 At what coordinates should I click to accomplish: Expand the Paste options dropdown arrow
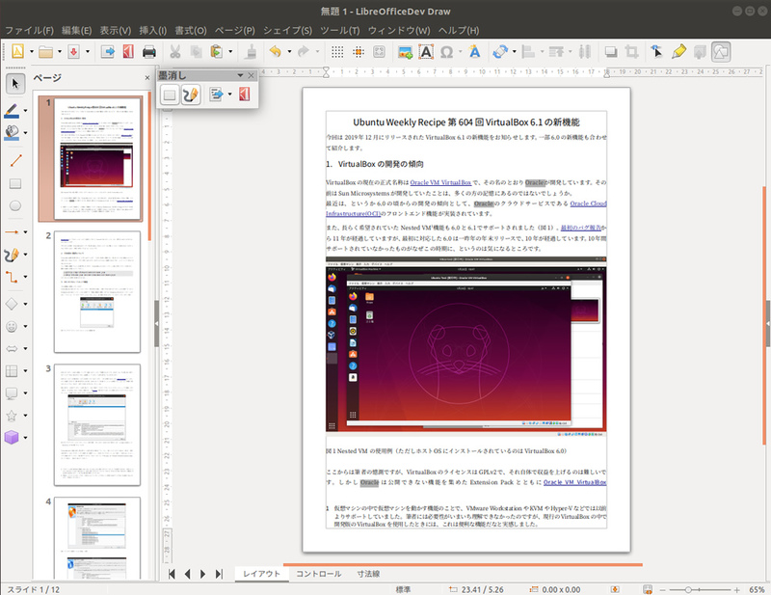pos(230,51)
